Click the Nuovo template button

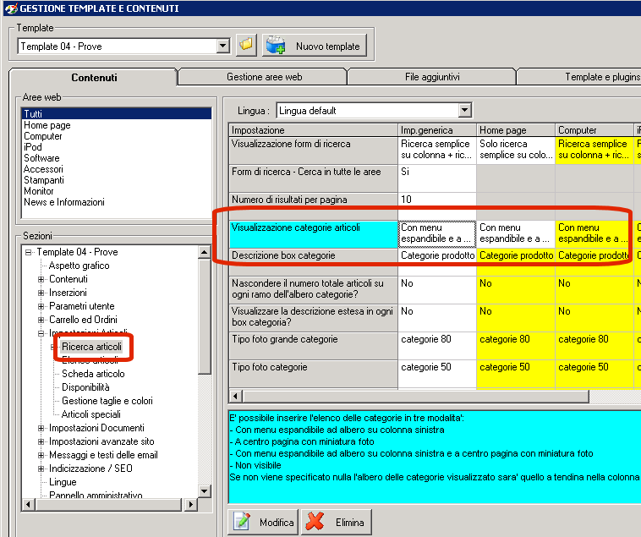pyautogui.click(x=315, y=46)
